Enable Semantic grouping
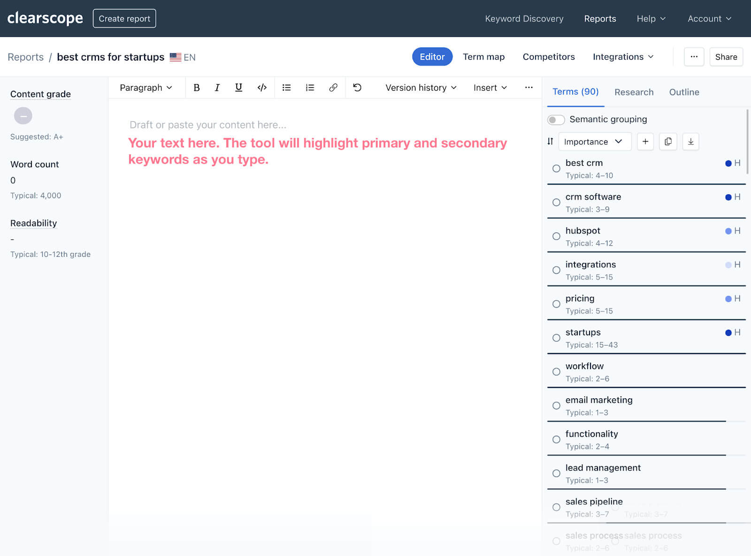Screen dimensions: 751x556 (556, 120)
